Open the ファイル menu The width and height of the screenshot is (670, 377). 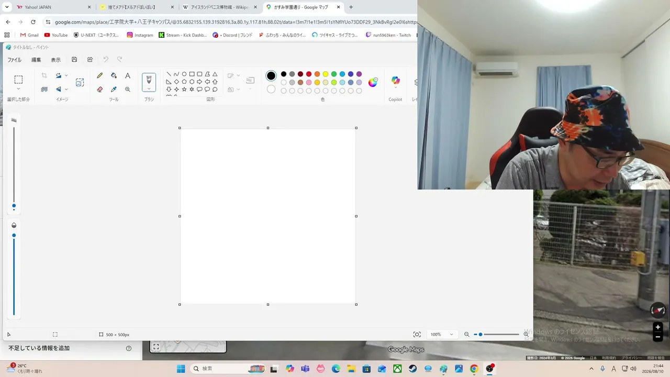(14, 60)
